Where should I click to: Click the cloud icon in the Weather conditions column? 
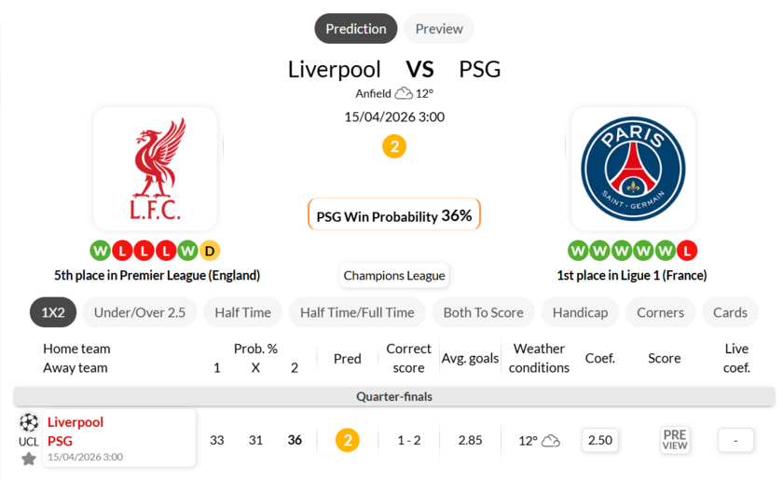[x=551, y=440]
